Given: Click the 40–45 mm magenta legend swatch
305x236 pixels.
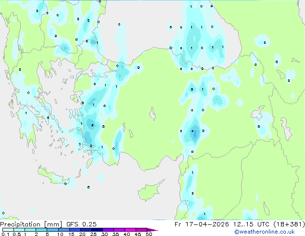Looking at the screenshot, I should coord(130,230).
